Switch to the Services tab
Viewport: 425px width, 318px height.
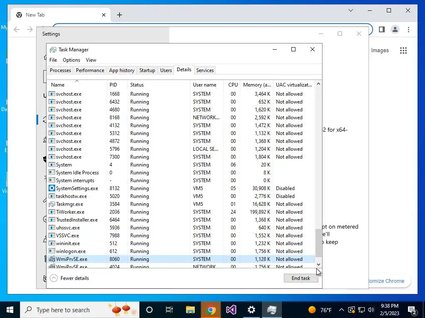pyautogui.click(x=205, y=70)
